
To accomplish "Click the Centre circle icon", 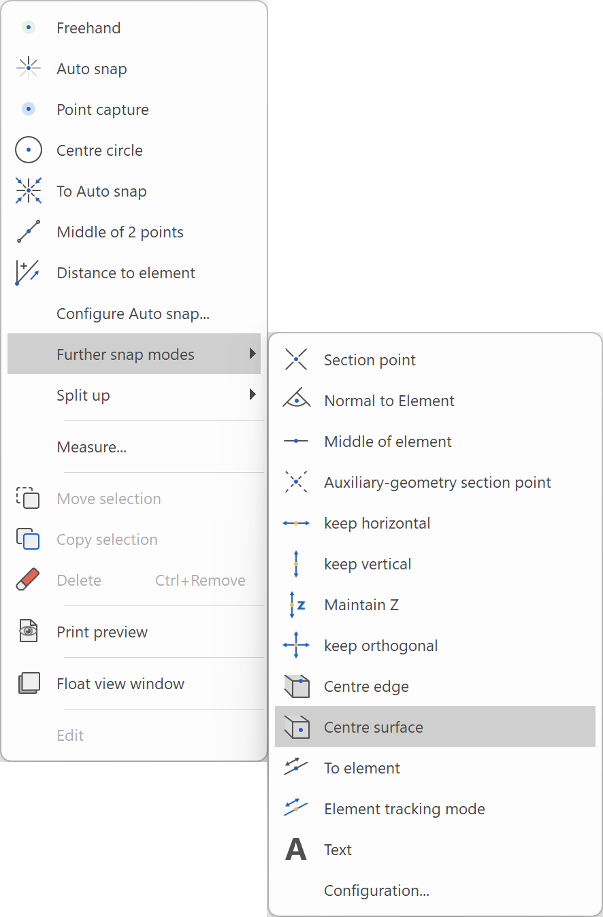I will coord(29,150).
